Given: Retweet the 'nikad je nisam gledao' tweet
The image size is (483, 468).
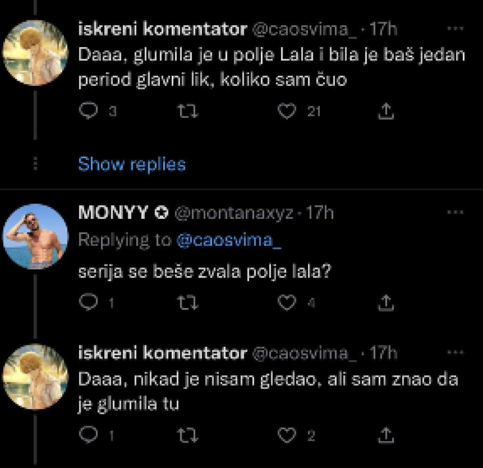Looking at the screenshot, I should coord(190,435).
